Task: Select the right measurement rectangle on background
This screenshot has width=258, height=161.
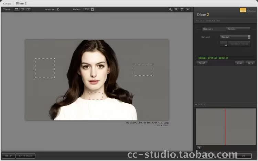Action: 144,70
